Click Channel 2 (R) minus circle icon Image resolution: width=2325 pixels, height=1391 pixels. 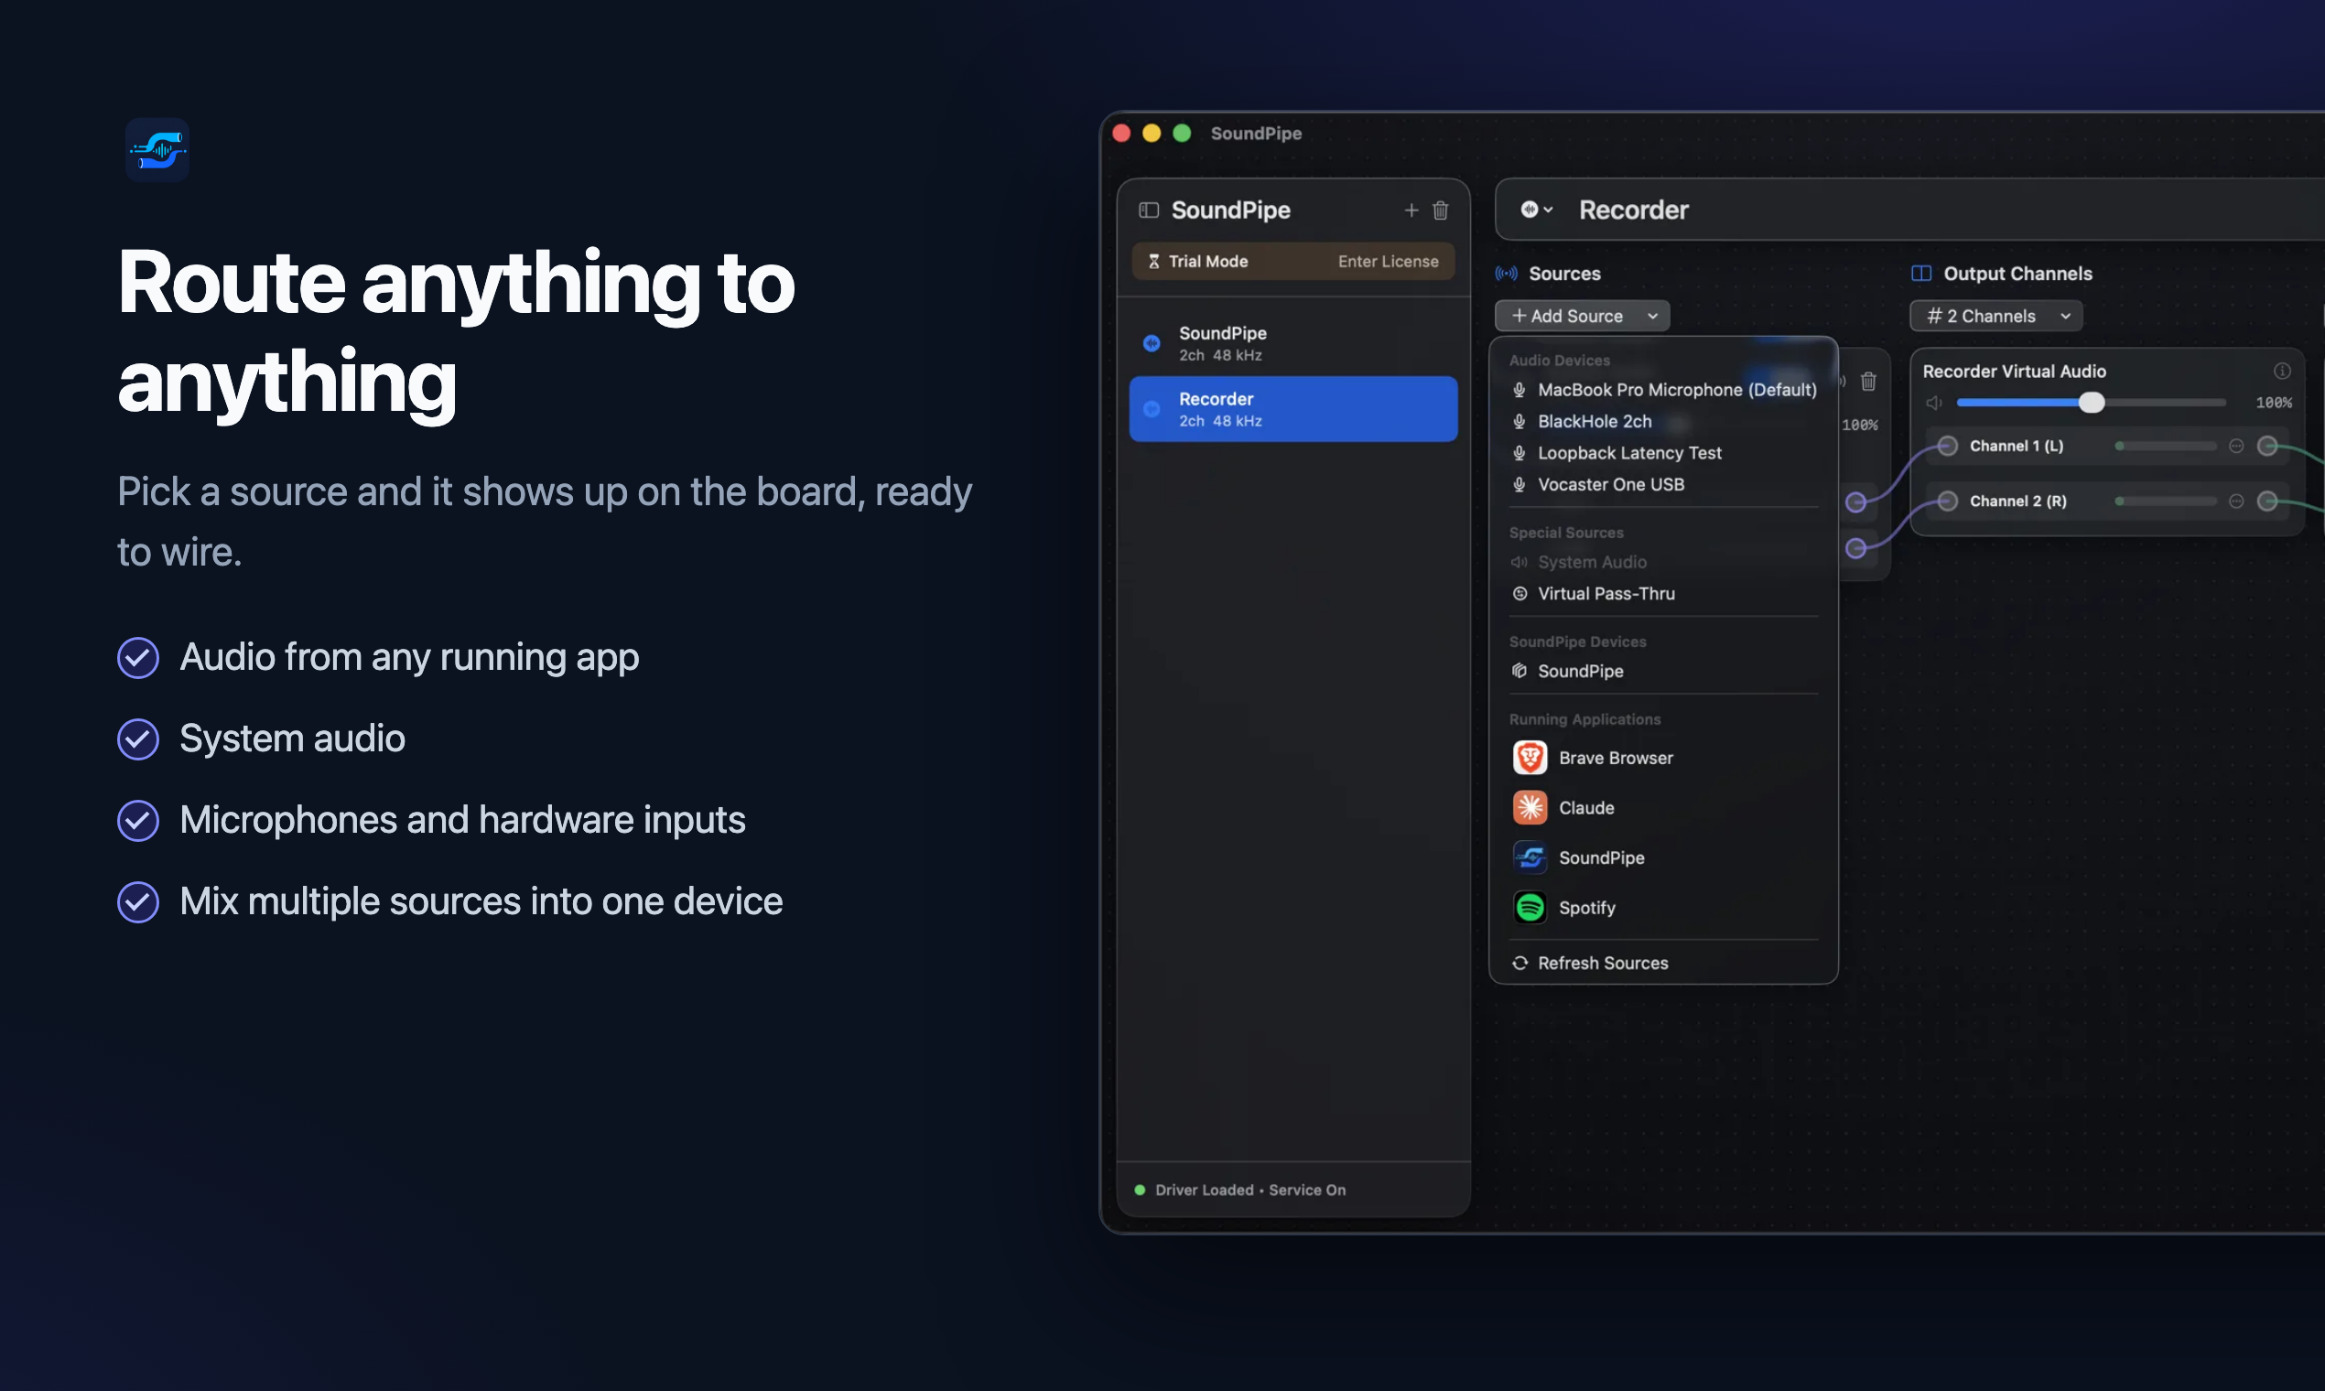(2236, 501)
